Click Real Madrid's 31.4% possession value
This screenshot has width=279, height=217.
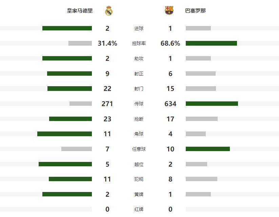point(107,43)
